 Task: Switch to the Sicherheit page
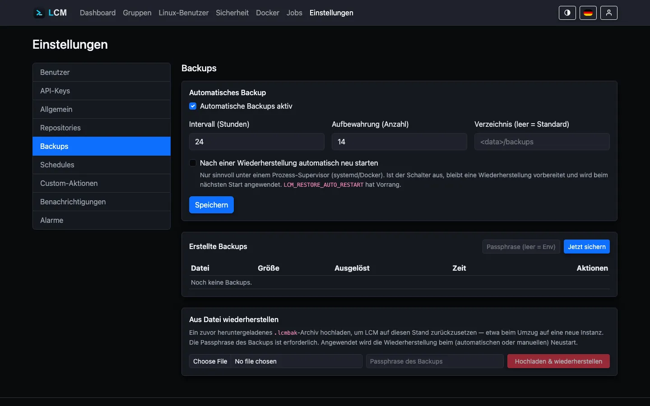click(232, 13)
